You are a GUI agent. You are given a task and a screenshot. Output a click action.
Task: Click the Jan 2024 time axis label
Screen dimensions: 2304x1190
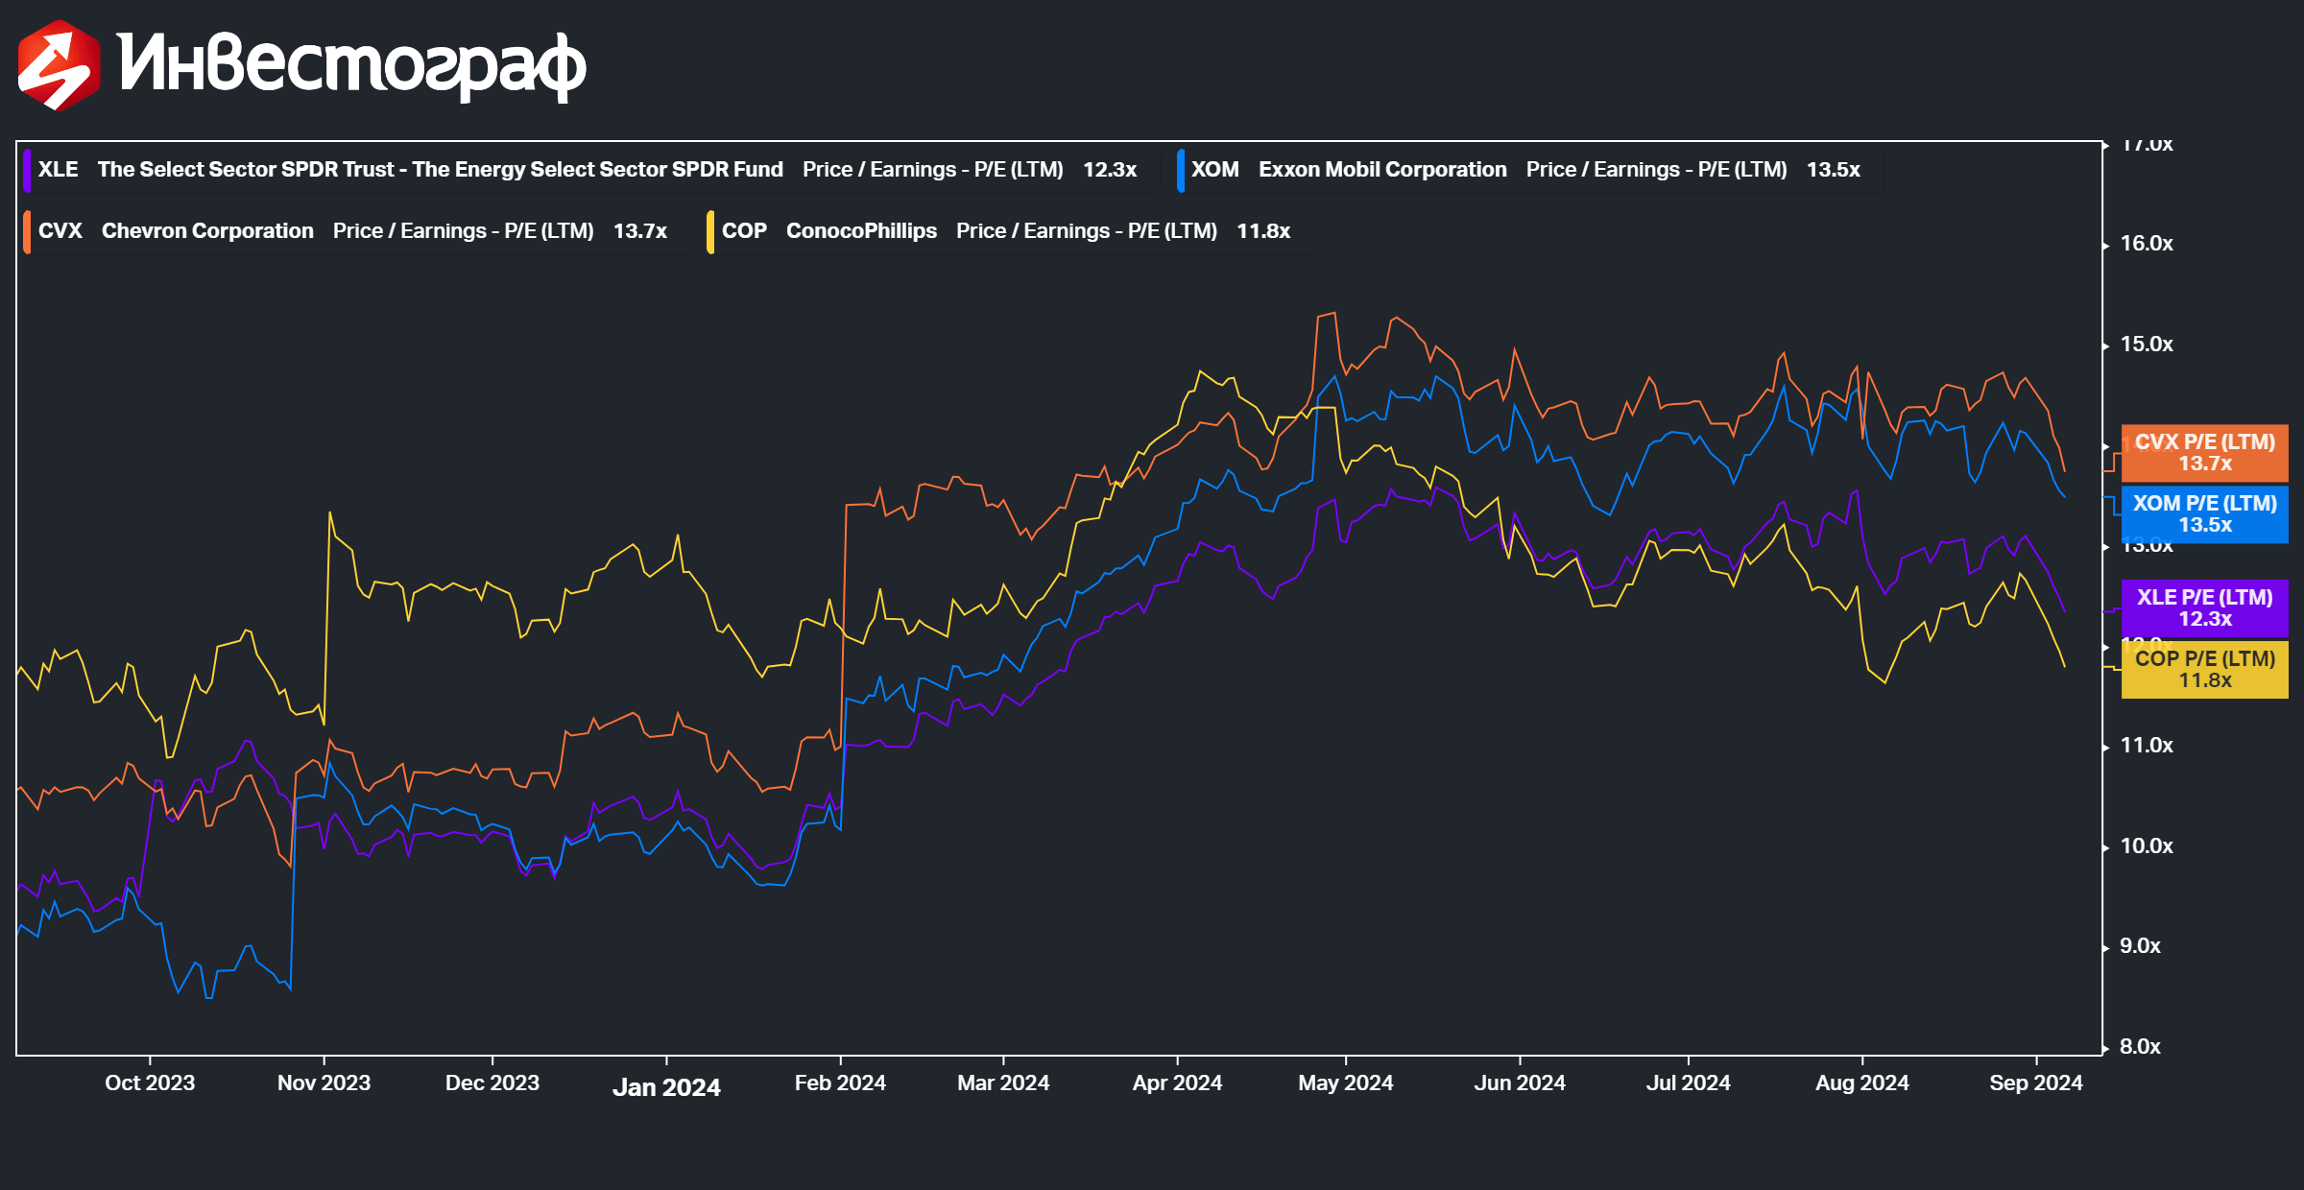click(666, 1087)
